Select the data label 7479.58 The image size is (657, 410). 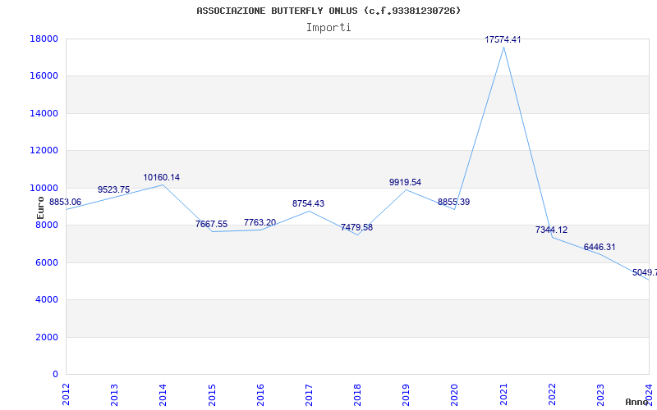point(356,228)
